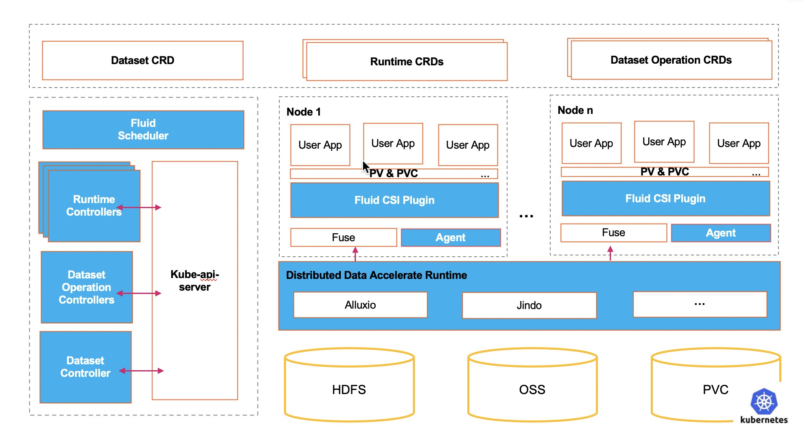This screenshot has height=433, width=804.
Task: Click the PV & PVC bar in Node 1
Action: click(x=394, y=173)
